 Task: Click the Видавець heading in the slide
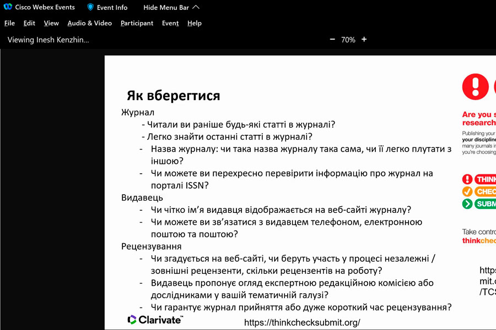(x=142, y=197)
